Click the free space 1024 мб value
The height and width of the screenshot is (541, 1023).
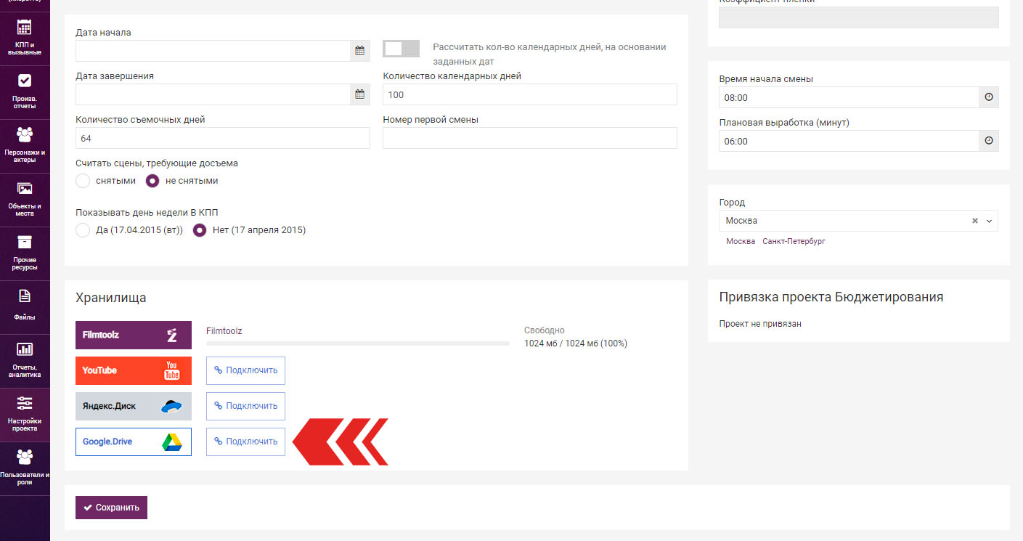pos(576,343)
